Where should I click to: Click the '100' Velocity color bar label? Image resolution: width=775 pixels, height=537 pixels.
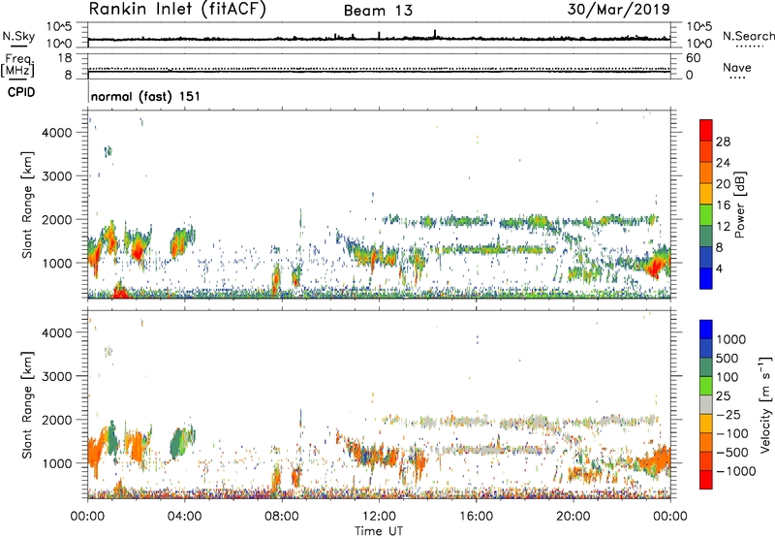pyautogui.click(x=727, y=377)
